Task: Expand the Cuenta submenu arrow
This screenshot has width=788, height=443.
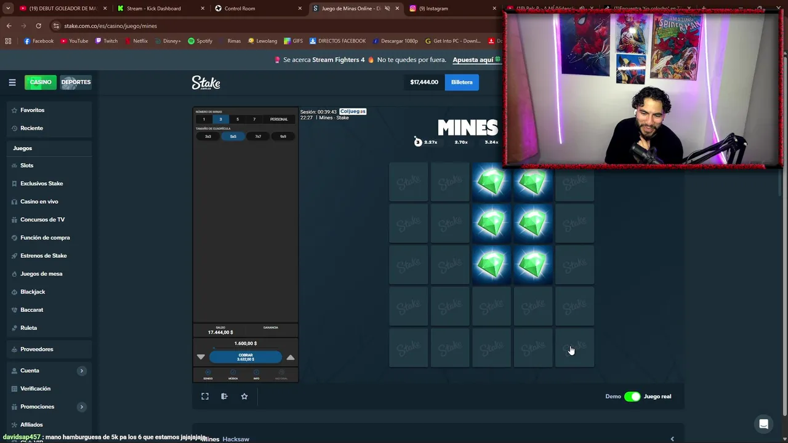Action: pyautogui.click(x=81, y=370)
